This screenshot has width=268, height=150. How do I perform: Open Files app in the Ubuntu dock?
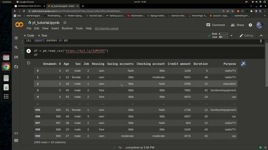(6, 57)
